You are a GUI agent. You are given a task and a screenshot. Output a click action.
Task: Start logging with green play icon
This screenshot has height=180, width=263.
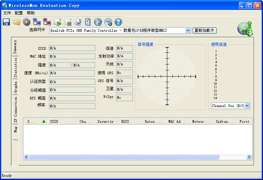coord(57,22)
